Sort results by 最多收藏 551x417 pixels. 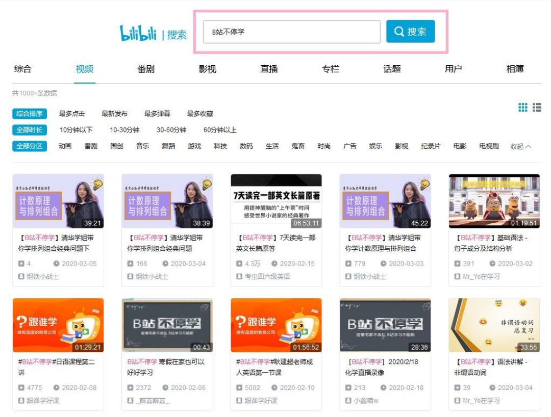(x=200, y=114)
